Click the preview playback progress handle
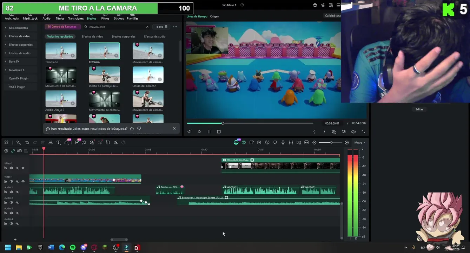Viewport: 470px width, 253px height. click(x=223, y=123)
